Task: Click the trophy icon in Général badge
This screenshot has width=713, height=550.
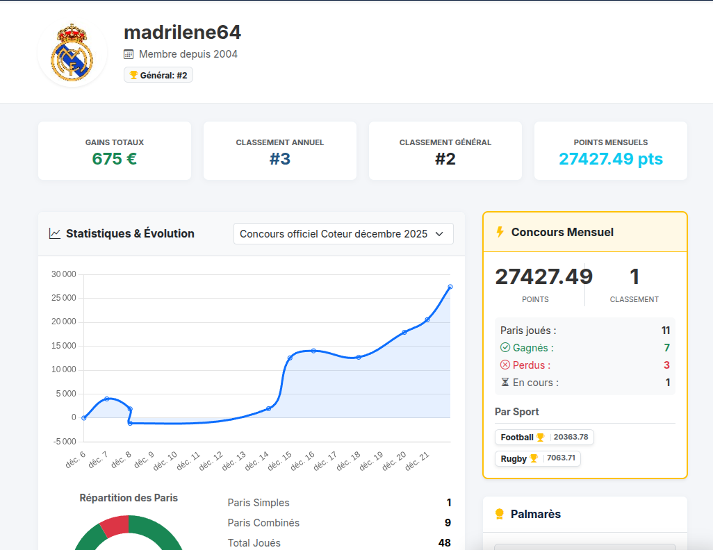Action: pos(133,75)
